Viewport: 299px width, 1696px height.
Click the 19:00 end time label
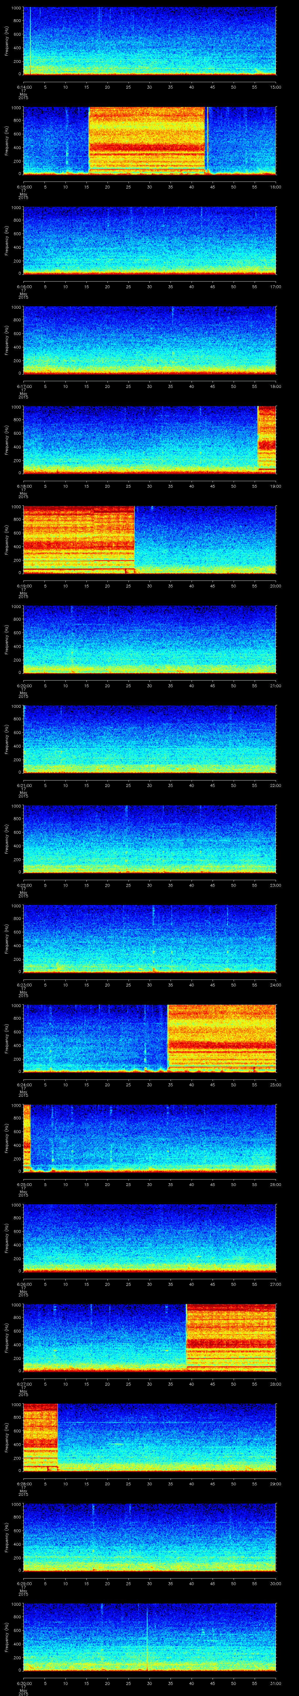(276, 486)
